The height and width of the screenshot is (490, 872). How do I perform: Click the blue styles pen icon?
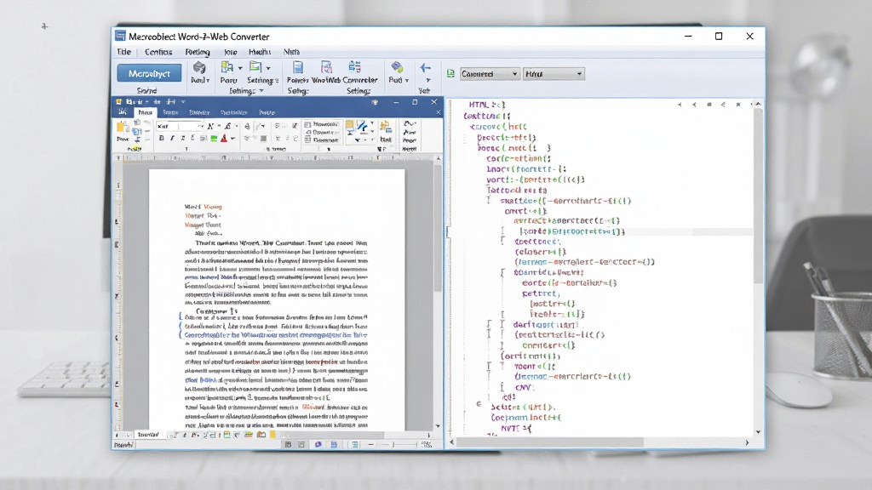pyautogui.click(x=362, y=127)
